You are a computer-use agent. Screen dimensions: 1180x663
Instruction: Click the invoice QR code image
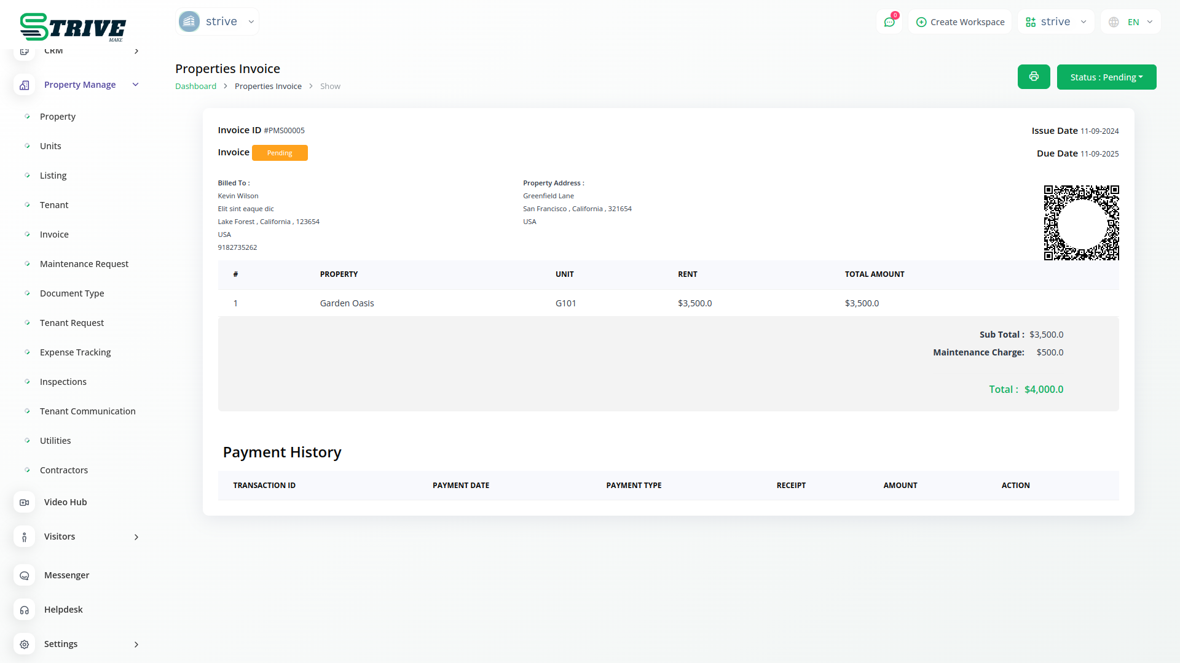coord(1081,223)
